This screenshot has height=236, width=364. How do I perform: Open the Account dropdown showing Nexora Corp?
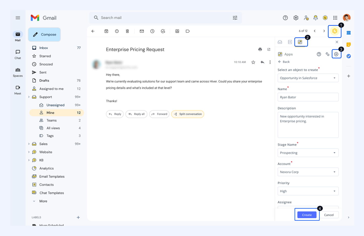tap(308, 172)
